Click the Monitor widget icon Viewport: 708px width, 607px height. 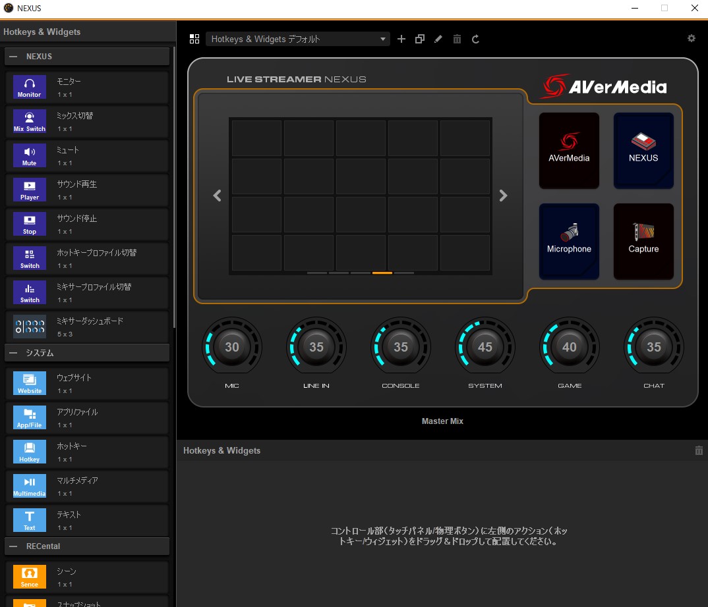(30, 87)
